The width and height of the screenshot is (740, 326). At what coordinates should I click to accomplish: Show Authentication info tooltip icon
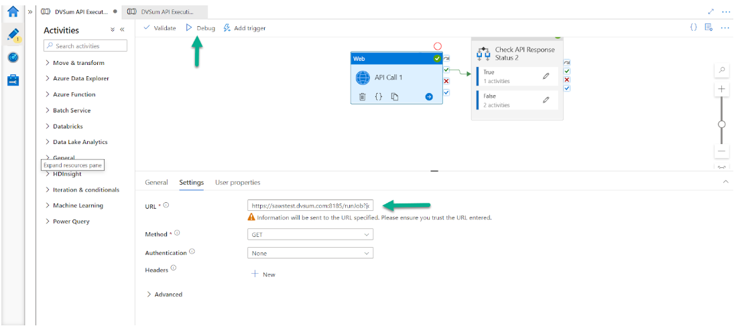[x=192, y=252]
